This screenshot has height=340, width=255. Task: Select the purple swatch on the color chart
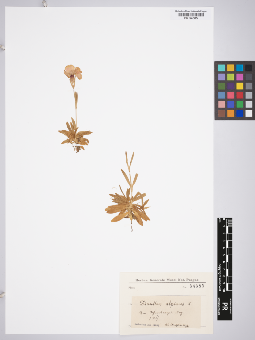pos(231,86)
